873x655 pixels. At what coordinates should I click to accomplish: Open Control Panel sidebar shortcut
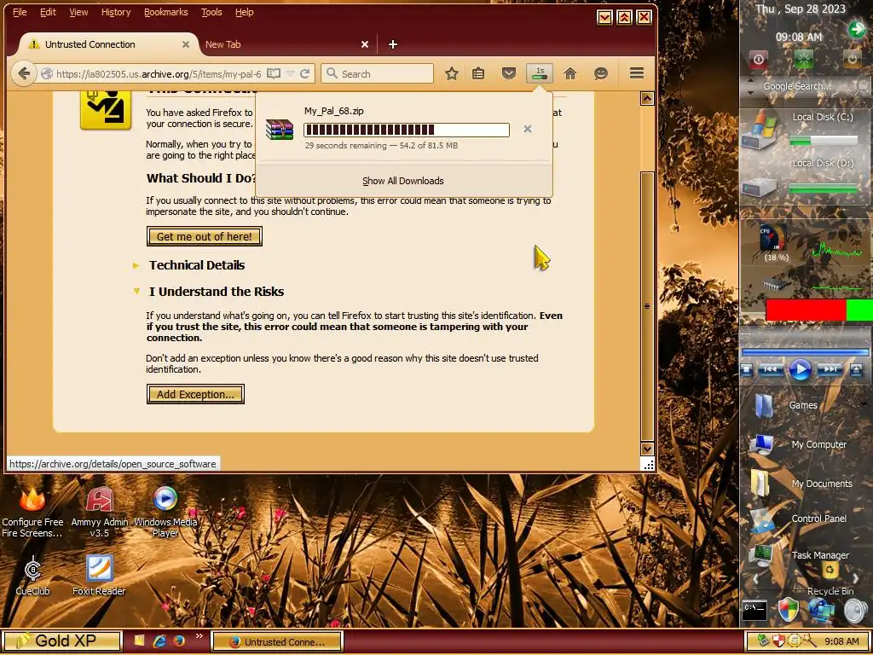click(798, 519)
